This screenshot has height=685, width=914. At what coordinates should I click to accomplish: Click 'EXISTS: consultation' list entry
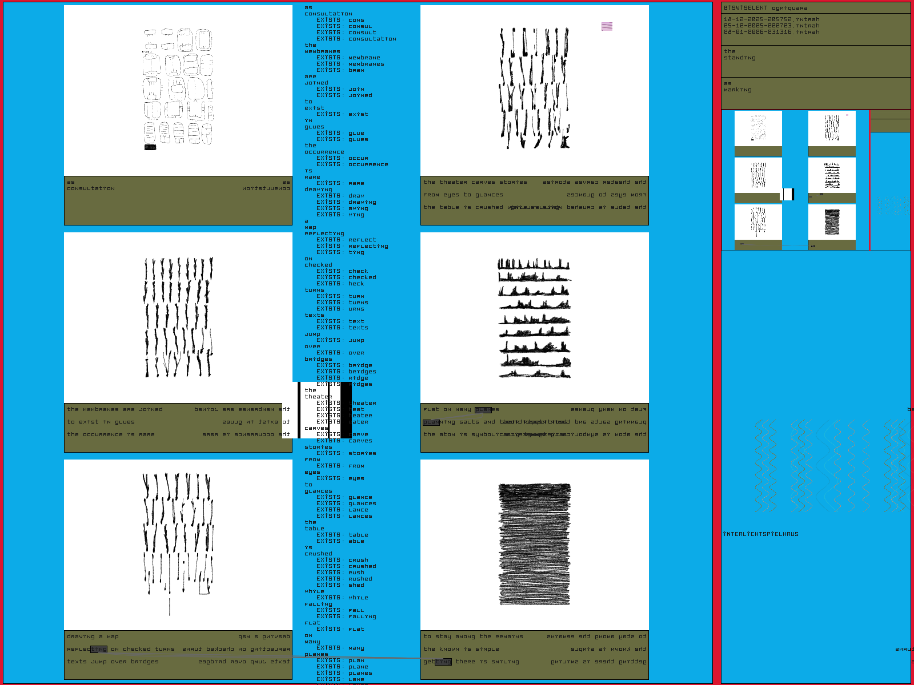(x=356, y=39)
